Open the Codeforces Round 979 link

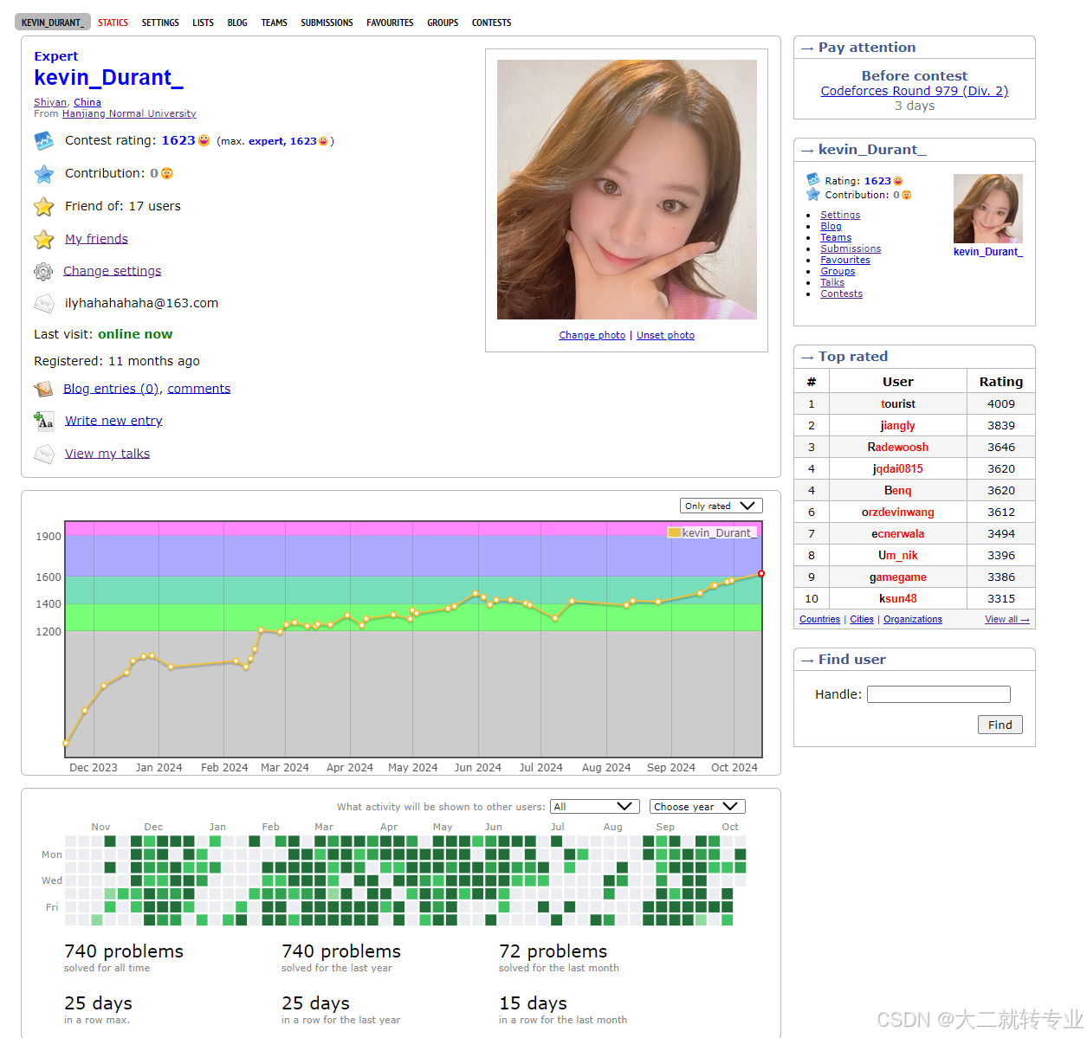pos(914,90)
